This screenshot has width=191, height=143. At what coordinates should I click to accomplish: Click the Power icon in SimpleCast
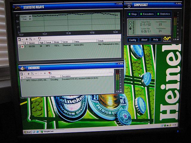coord(129,6)
